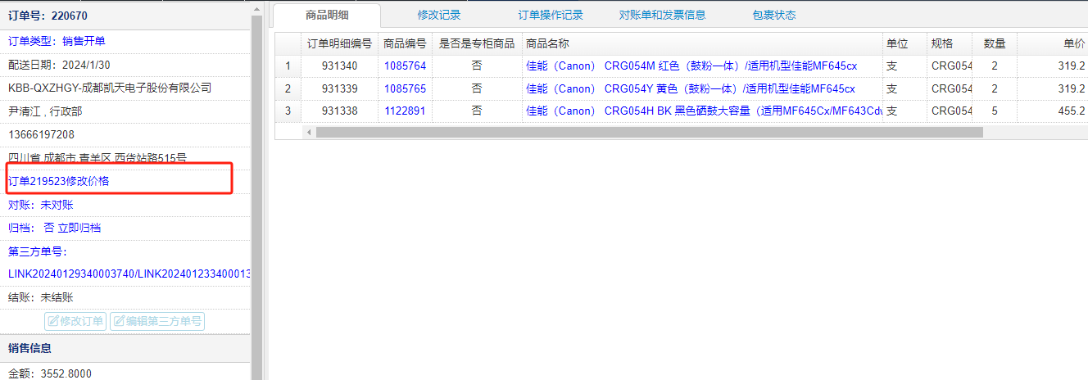The image size is (1088, 380).
Task: Click the 规格 column header
Action: (948, 43)
